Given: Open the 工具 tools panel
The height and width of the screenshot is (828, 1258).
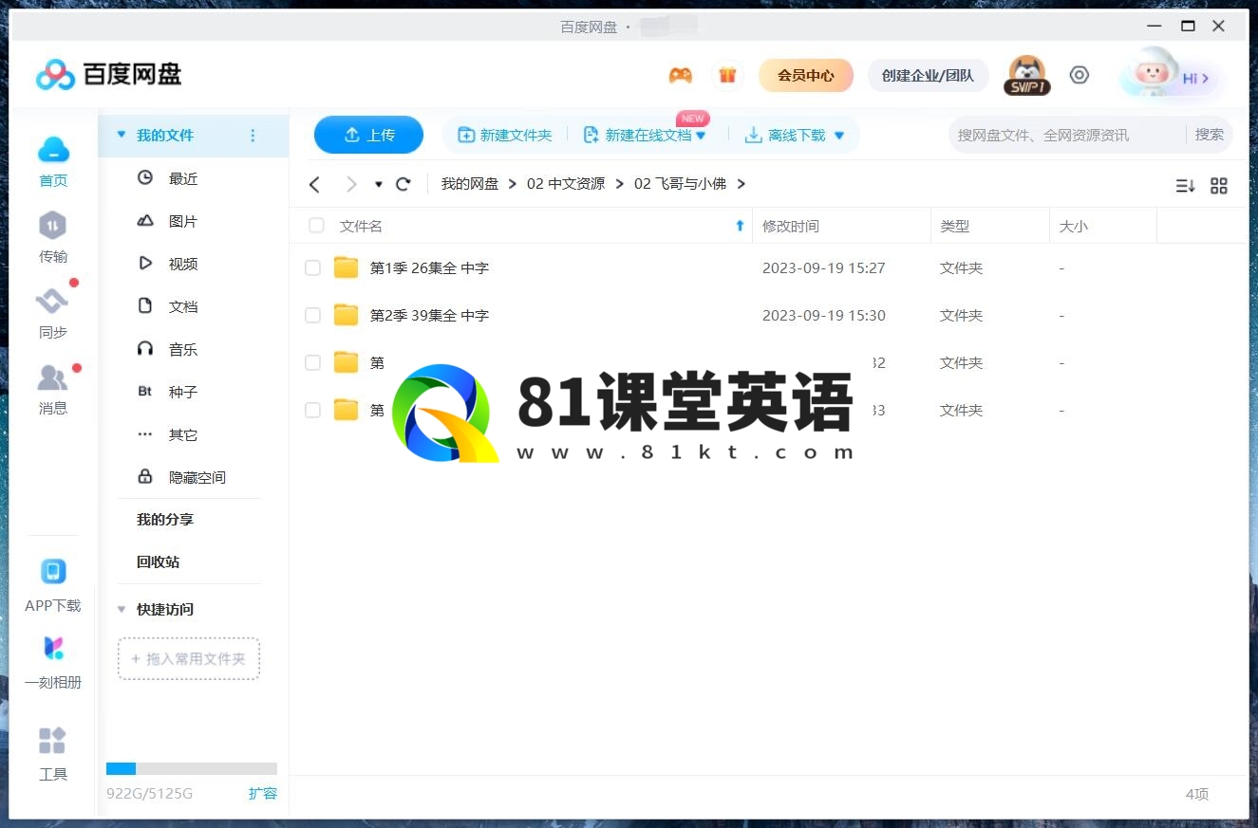Looking at the screenshot, I should 53,754.
